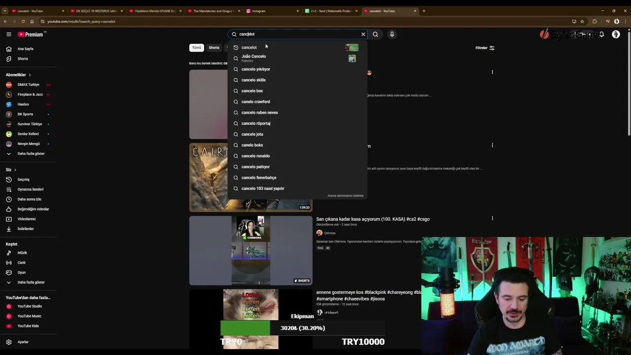The width and height of the screenshot is (631, 355).
Task: Reload page with browser refresh icon
Action: point(23,21)
